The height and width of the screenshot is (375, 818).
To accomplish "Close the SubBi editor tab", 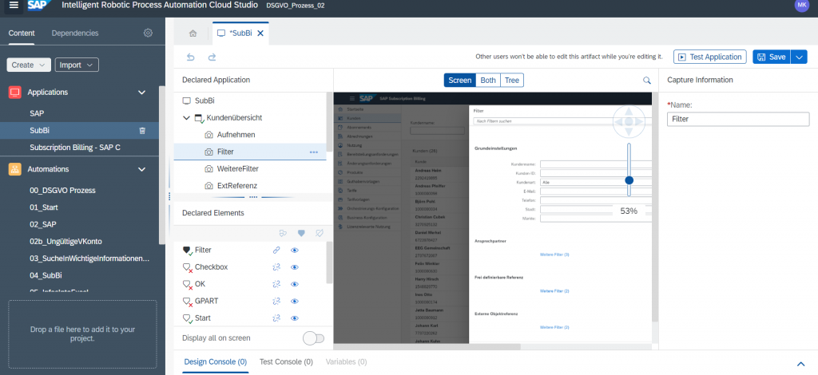I will pos(260,34).
